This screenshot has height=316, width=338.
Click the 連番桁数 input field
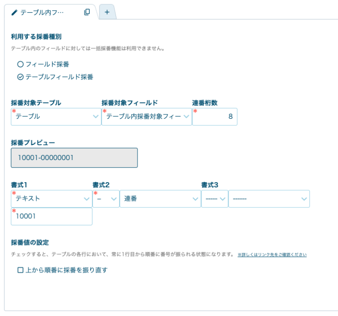[x=215, y=116]
